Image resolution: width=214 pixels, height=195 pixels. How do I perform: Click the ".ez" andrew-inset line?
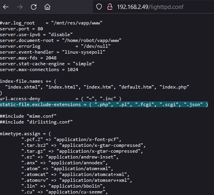pos(70,157)
